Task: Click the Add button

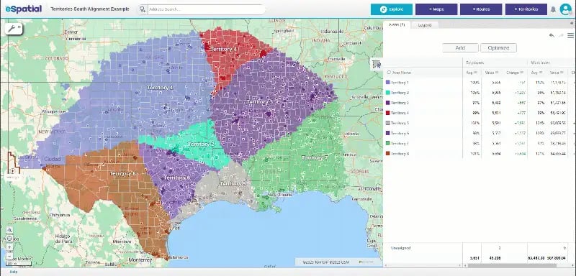Action: point(460,47)
